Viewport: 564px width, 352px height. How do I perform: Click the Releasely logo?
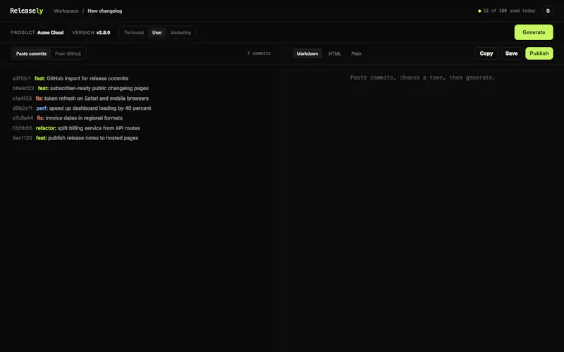click(26, 11)
